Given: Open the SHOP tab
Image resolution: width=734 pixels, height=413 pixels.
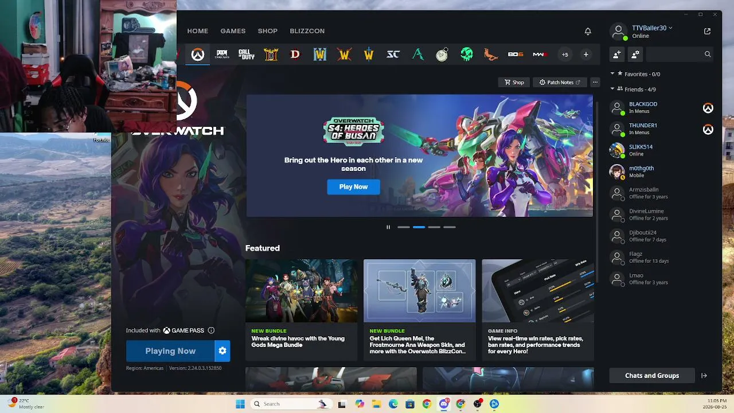Looking at the screenshot, I should pyautogui.click(x=268, y=31).
